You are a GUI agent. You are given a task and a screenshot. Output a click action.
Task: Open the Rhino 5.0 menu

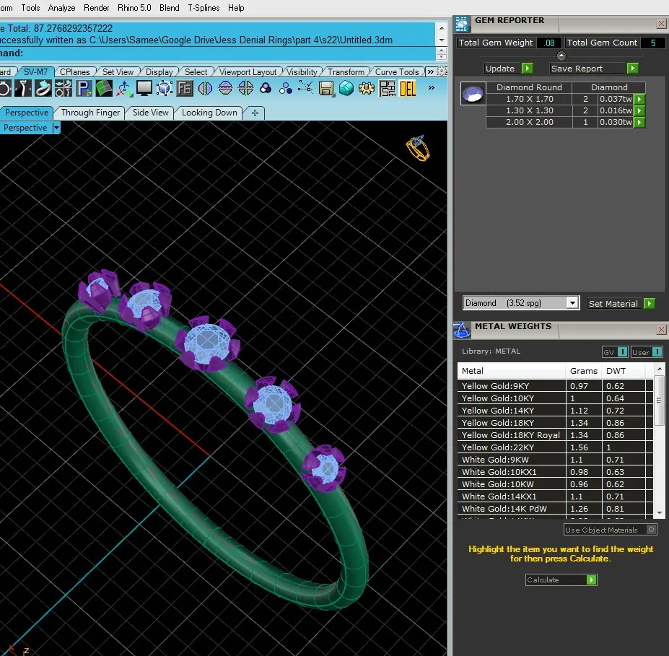coord(134,8)
